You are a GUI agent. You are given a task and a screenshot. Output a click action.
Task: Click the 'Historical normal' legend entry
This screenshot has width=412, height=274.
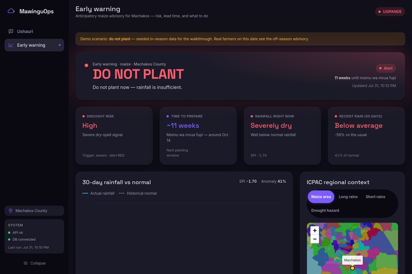[x=138, y=193]
